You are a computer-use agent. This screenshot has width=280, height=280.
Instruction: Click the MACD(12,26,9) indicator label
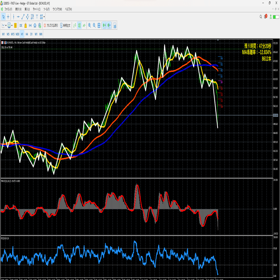[x=10, y=181]
